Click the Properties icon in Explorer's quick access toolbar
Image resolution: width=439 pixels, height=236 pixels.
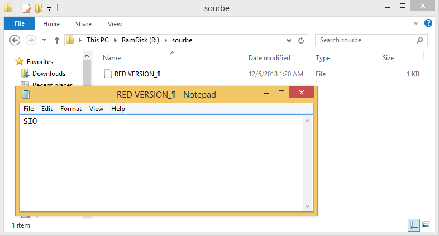point(26,8)
